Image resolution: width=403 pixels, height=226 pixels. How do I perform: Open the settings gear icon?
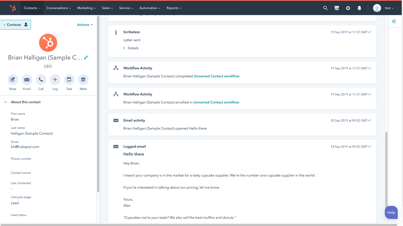click(x=348, y=8)
